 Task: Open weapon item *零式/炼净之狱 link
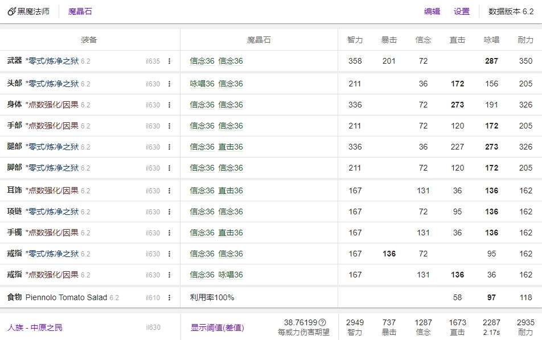coord(52,61)
